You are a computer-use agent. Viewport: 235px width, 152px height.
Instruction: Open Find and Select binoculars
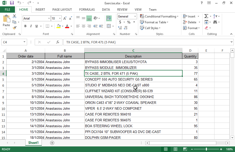point(215,22)
